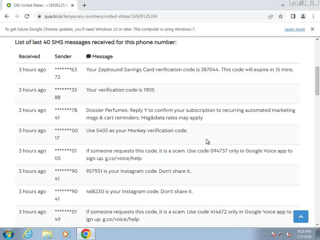320x240 pixels.
Task: Click the sender number ending 01 05
Action: [66, 154]
